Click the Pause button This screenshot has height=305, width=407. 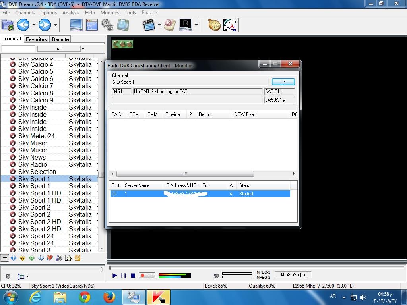point(124,276)
